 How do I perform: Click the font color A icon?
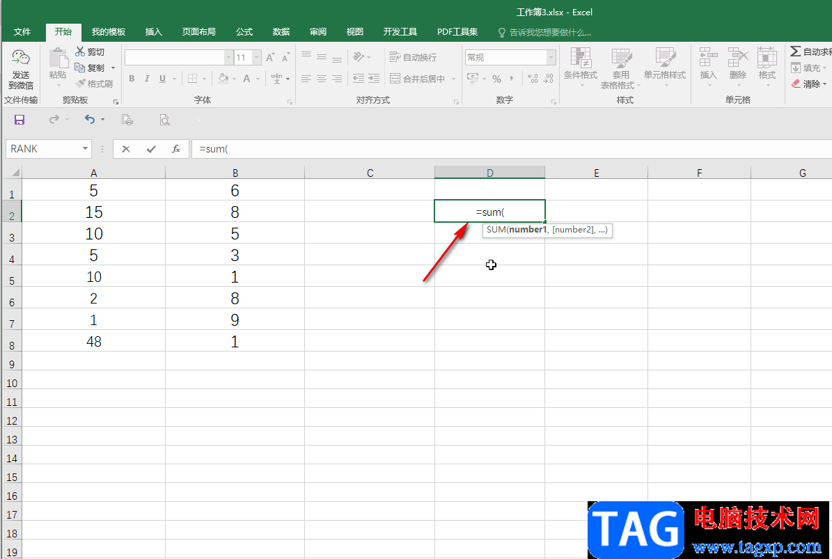(246, 79)
